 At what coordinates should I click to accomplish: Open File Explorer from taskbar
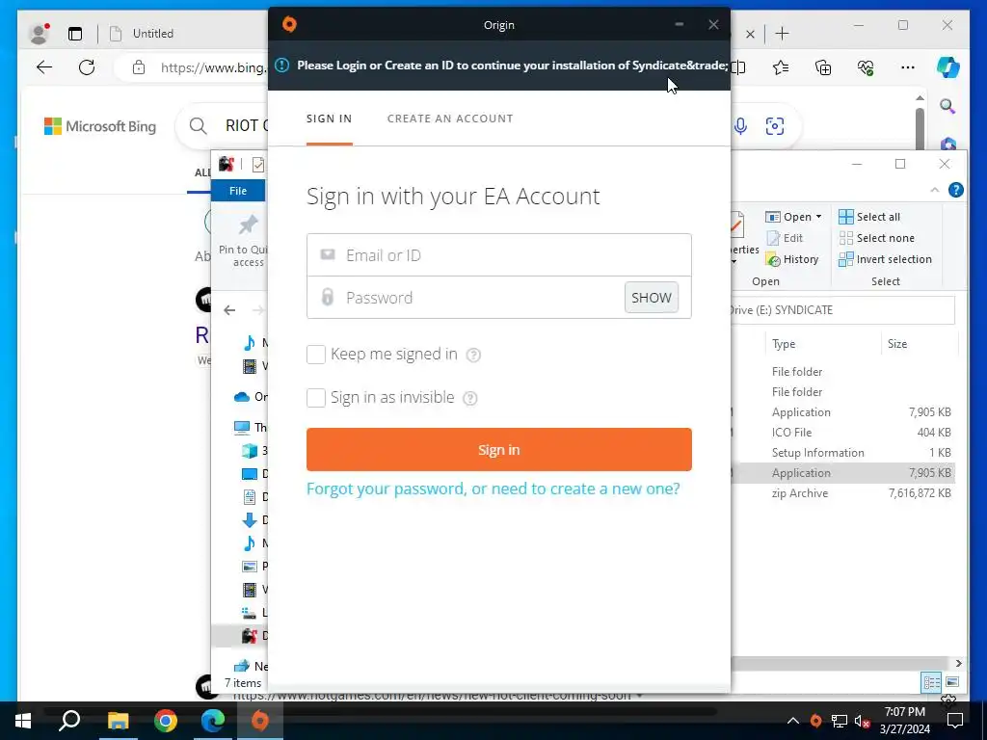(118, 721)
